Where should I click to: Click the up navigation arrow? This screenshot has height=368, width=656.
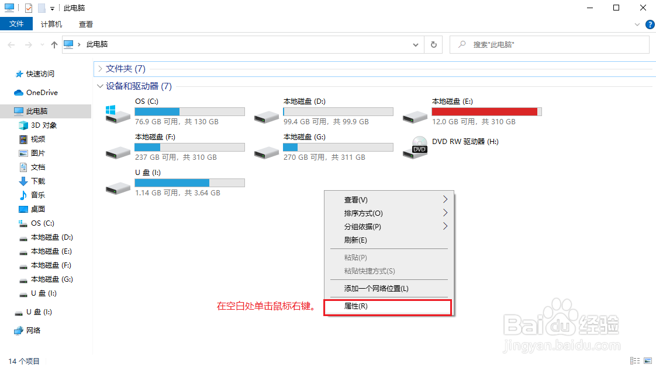coord(54,44)
